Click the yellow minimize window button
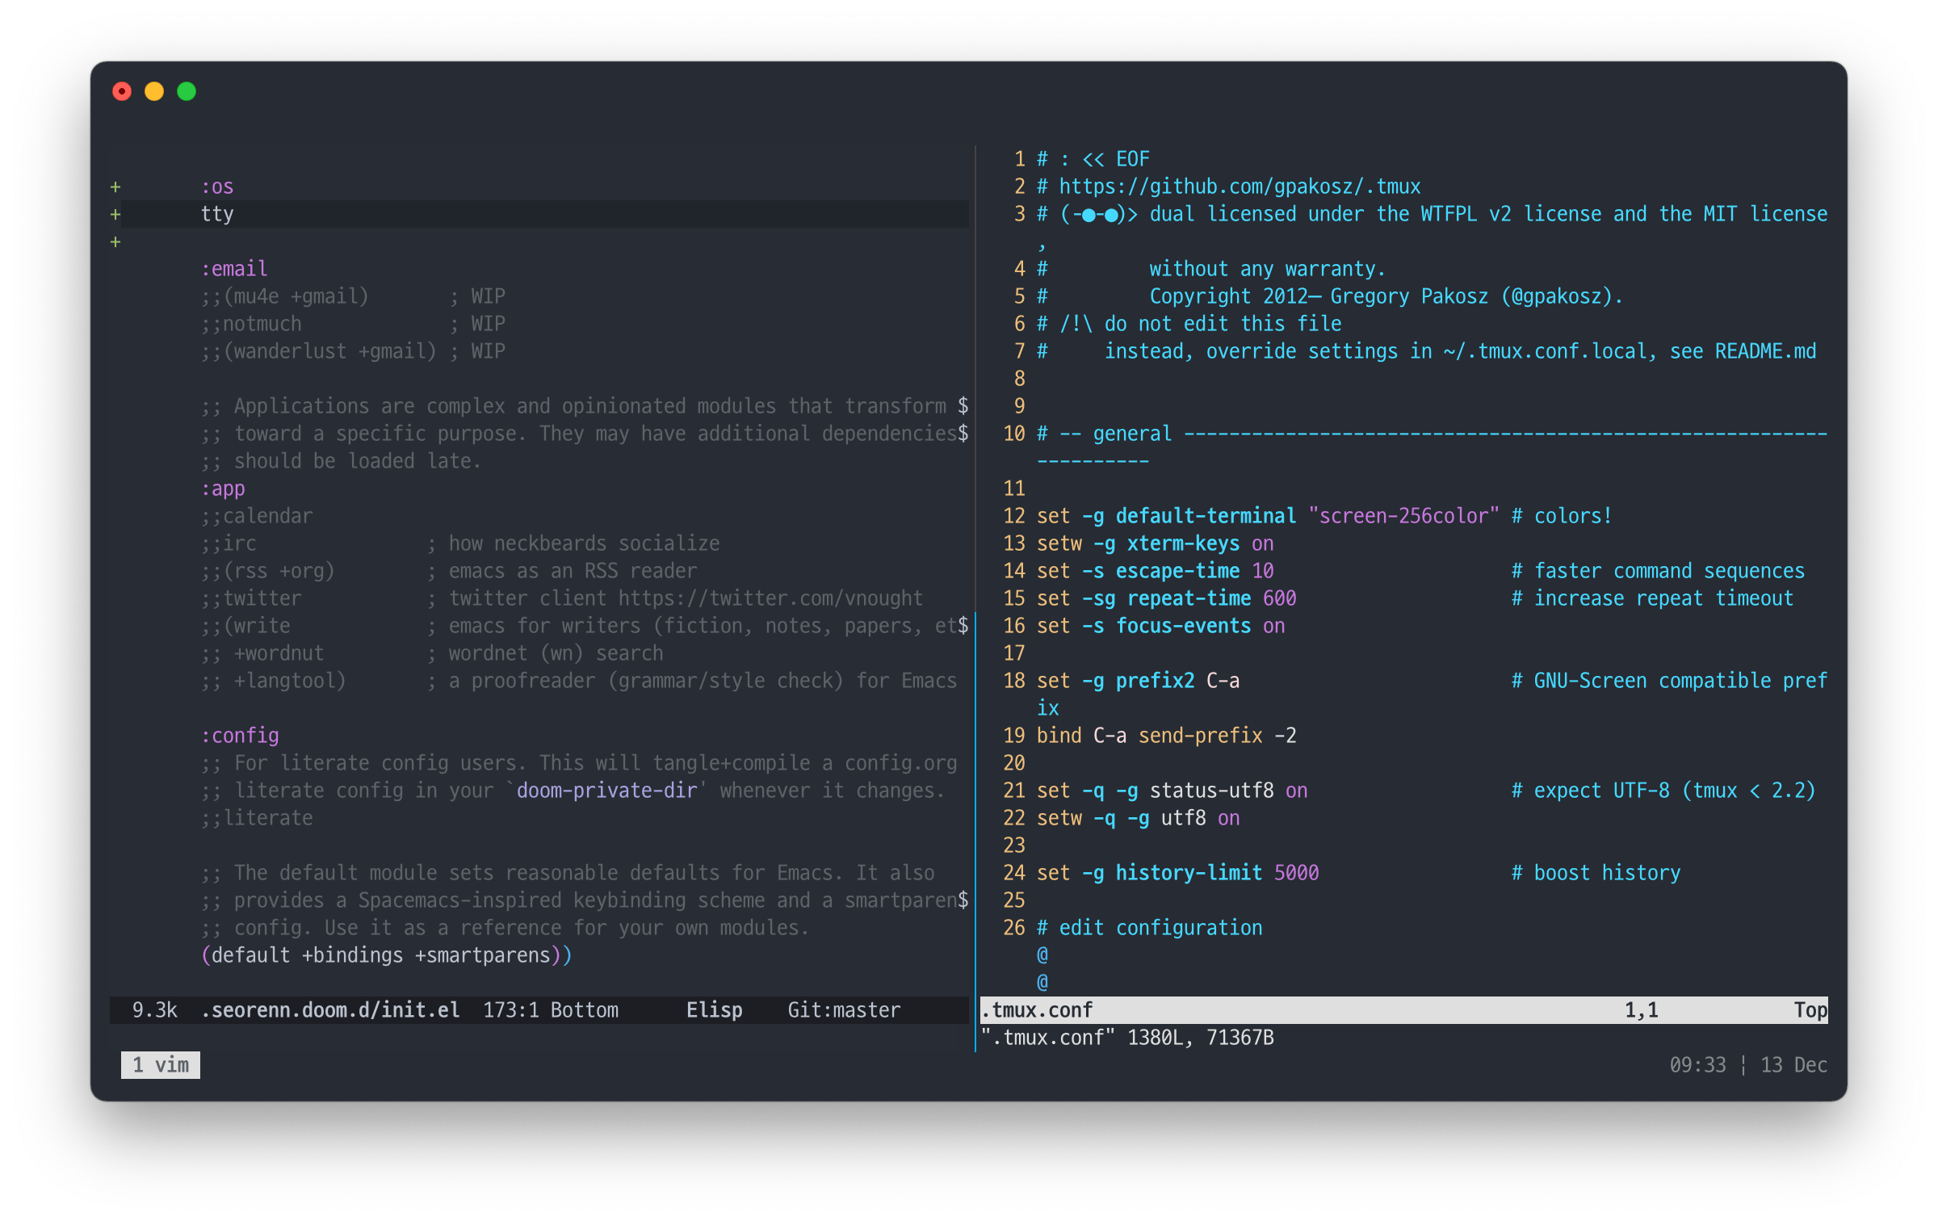The height and width of the screenshot is (1221, 1938). (x=154, y=91)
